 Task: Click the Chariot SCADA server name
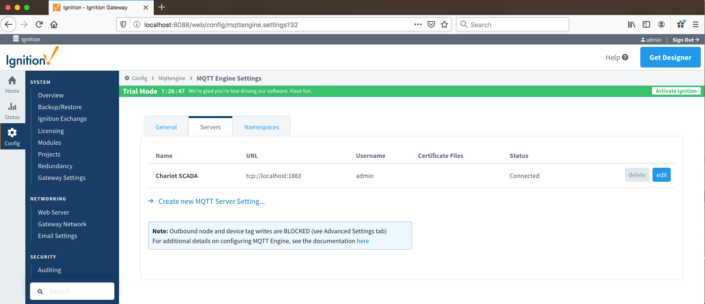(177, 176)
